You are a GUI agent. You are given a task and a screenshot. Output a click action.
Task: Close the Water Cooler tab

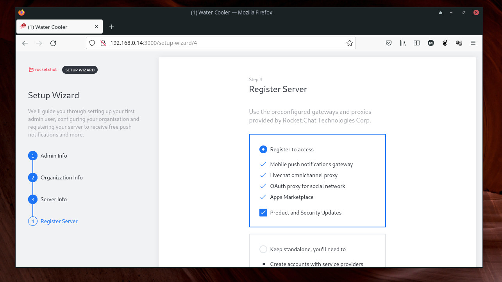coord(96,27)
